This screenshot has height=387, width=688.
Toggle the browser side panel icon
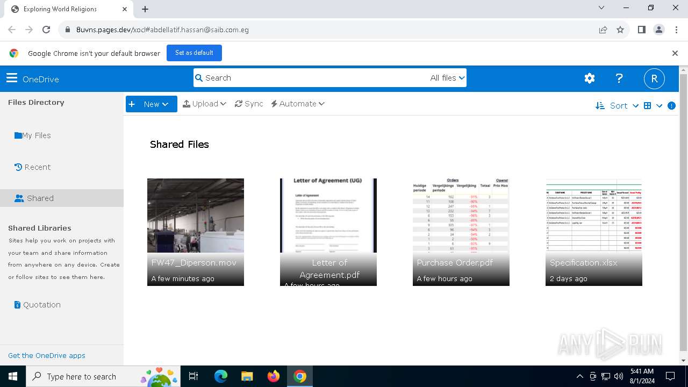pos(642,30)
